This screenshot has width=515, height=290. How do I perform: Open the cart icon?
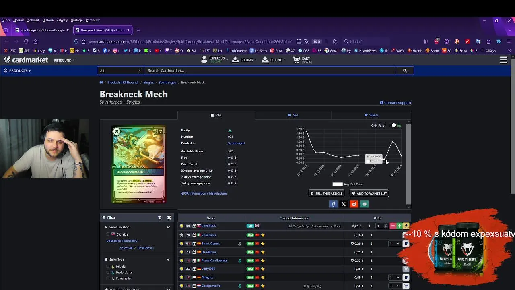[x=297, y=60]
